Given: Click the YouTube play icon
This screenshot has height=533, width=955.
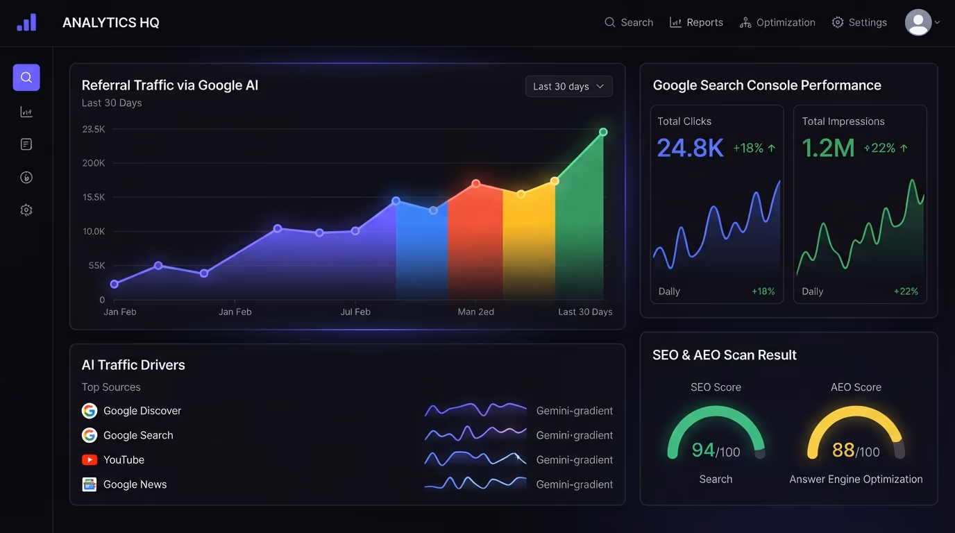Looking at the screenshot, I should coord(90,459).
